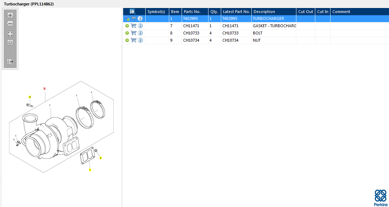Click callout 5 near small fitting
The image size is (389, 207).
pos(16,136)
